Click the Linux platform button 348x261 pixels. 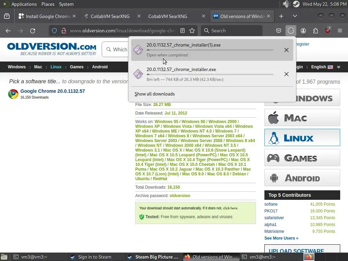pyautogui.click(x=302, y=138)
